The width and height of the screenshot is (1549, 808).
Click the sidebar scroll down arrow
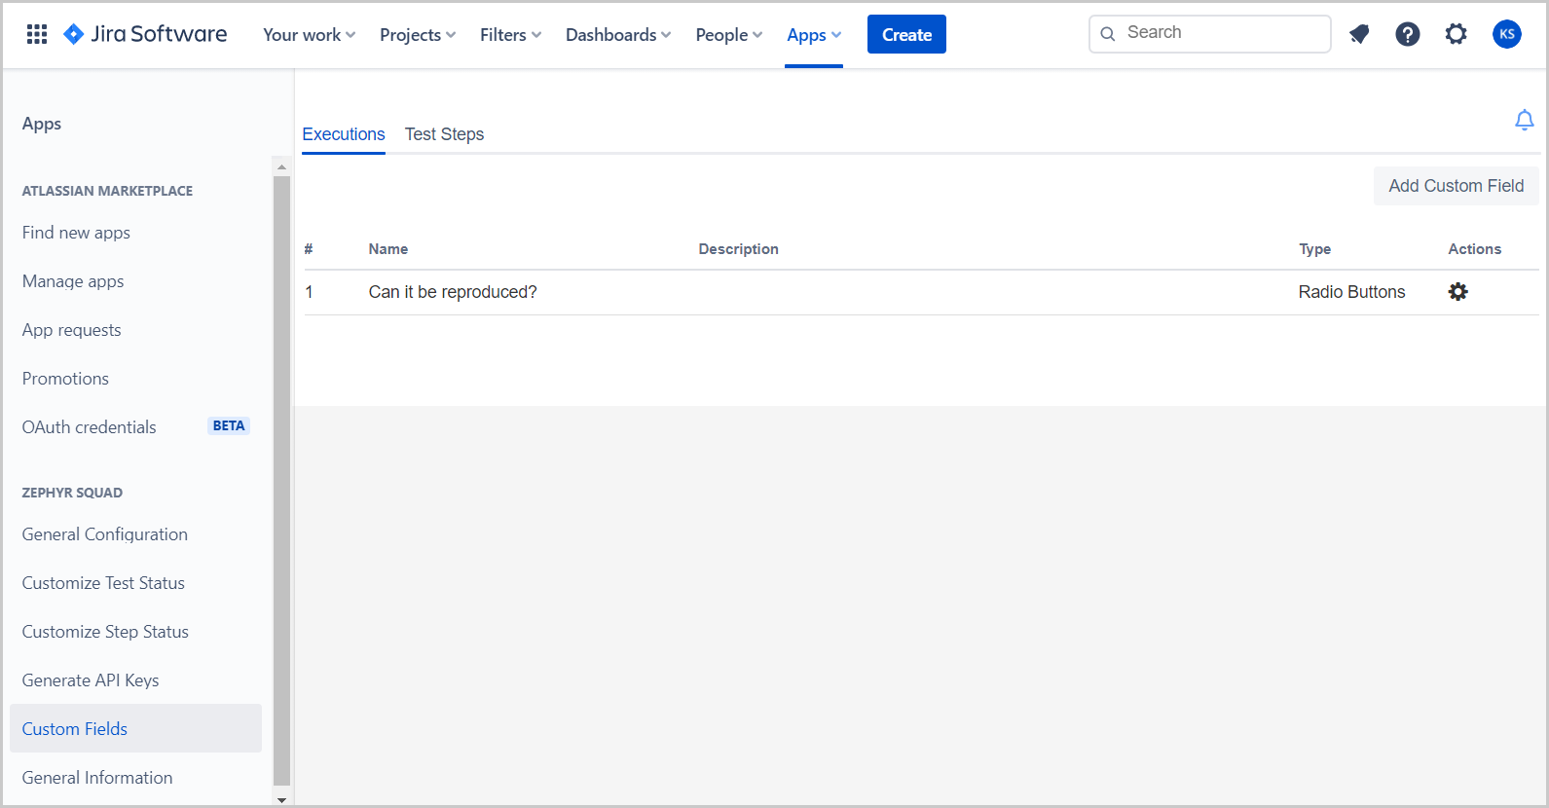pyautogui.click(x=282, y=799)
